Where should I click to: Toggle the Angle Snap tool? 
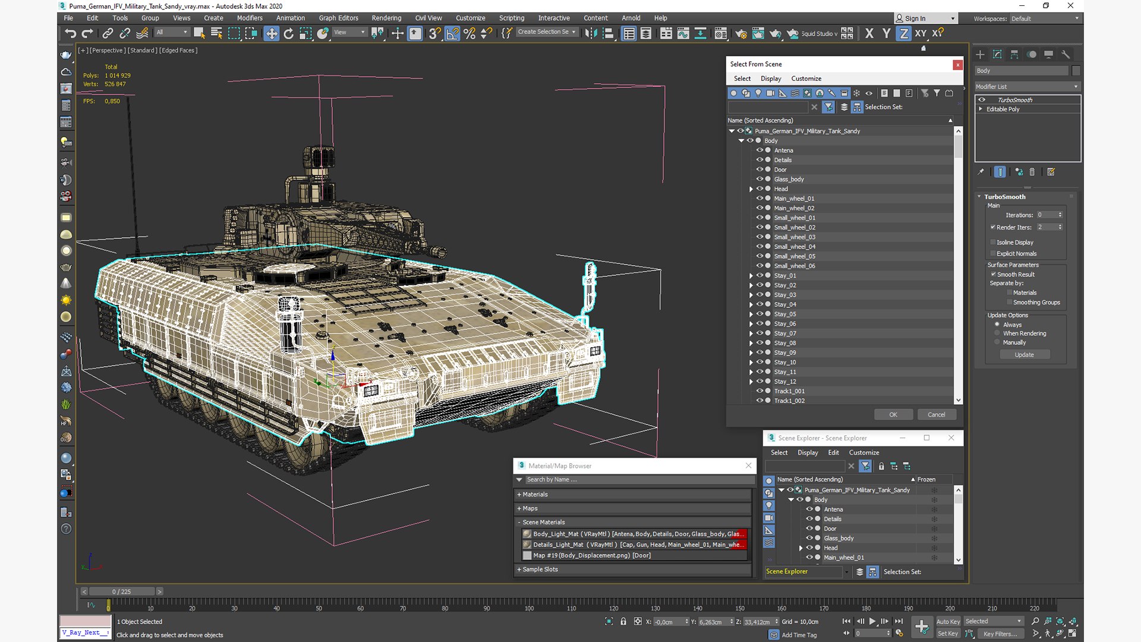pos(452,33)
